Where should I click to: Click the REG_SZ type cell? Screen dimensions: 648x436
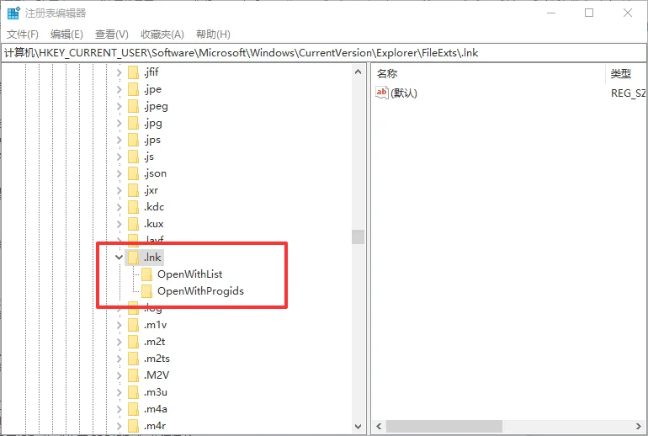tap(629, 93)
